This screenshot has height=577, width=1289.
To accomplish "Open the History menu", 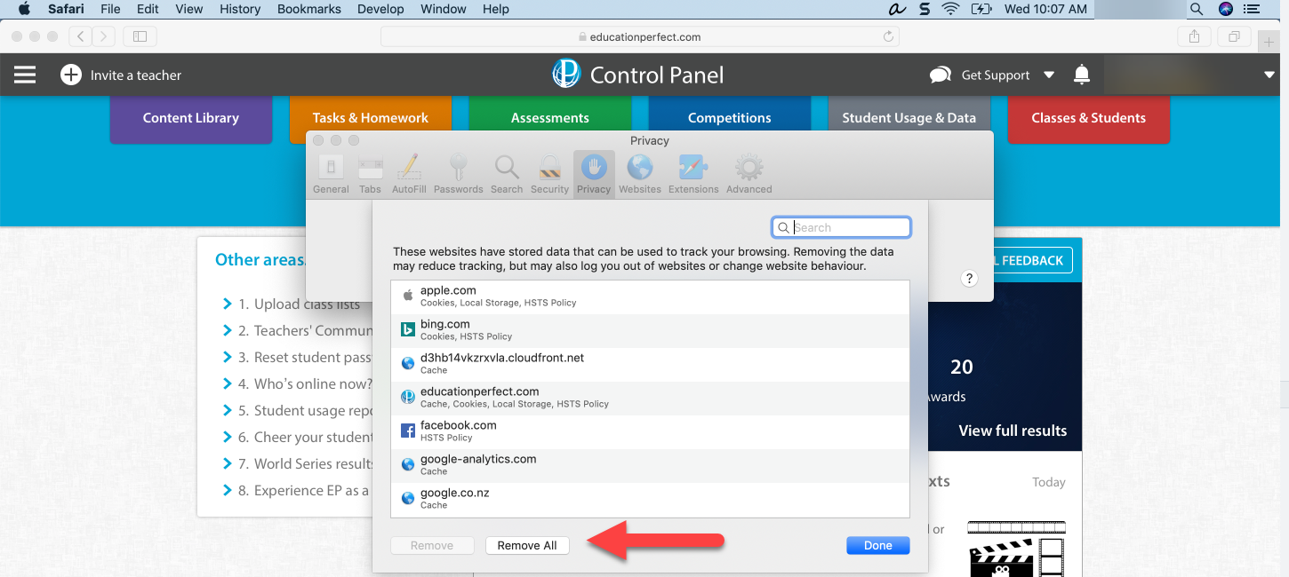I will [x=240, y=9].
